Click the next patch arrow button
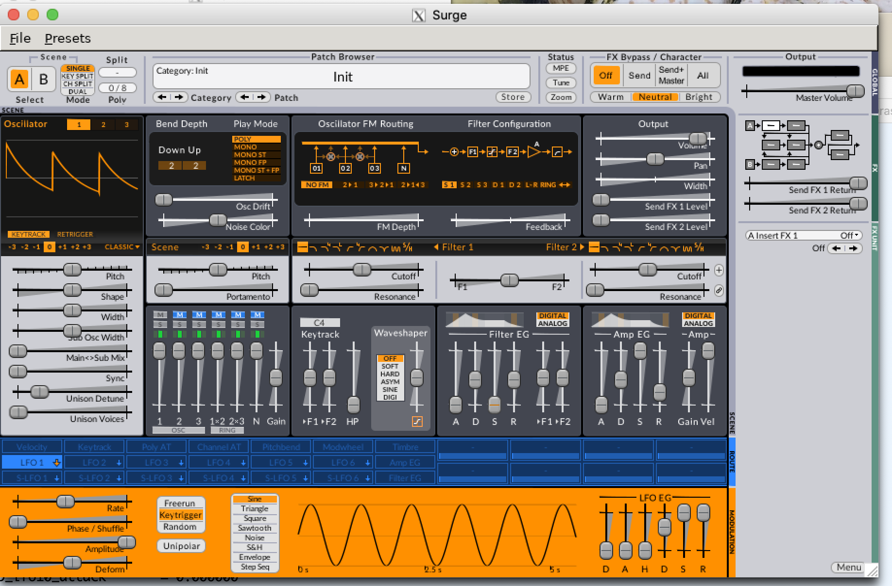 [x=262, y=97]
